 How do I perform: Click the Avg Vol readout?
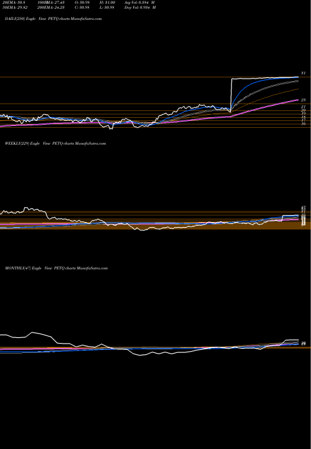click(140, 2)
